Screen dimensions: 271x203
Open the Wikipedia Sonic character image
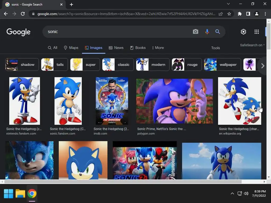coord(240,101)
